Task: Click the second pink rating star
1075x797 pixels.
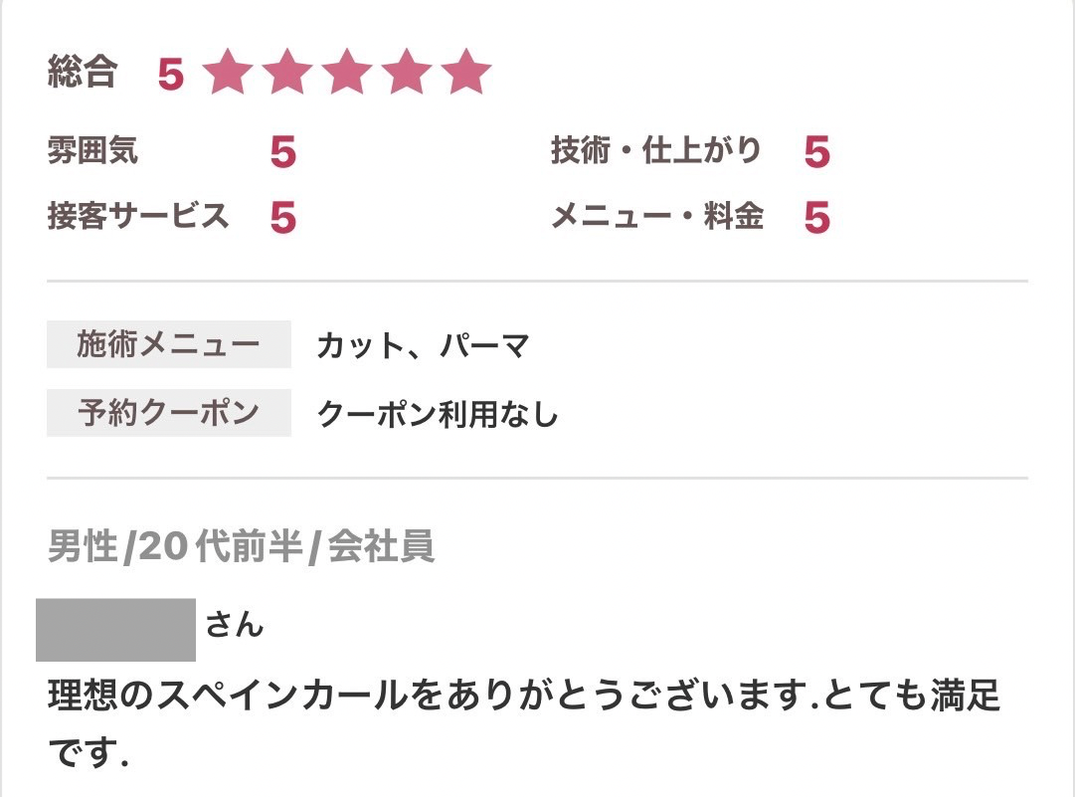Action: pos(288,72)
